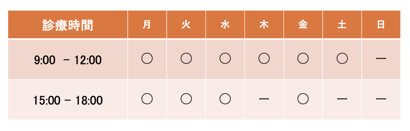Select the 土 column header

pos(342,25)
